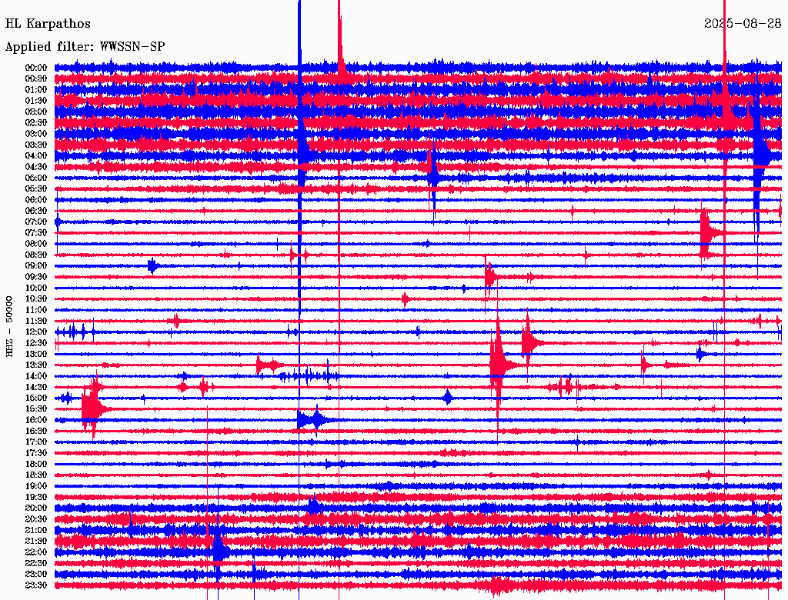Click the 00:00 time label
This screenshot has height=600, width=788.
coord(36,68)
